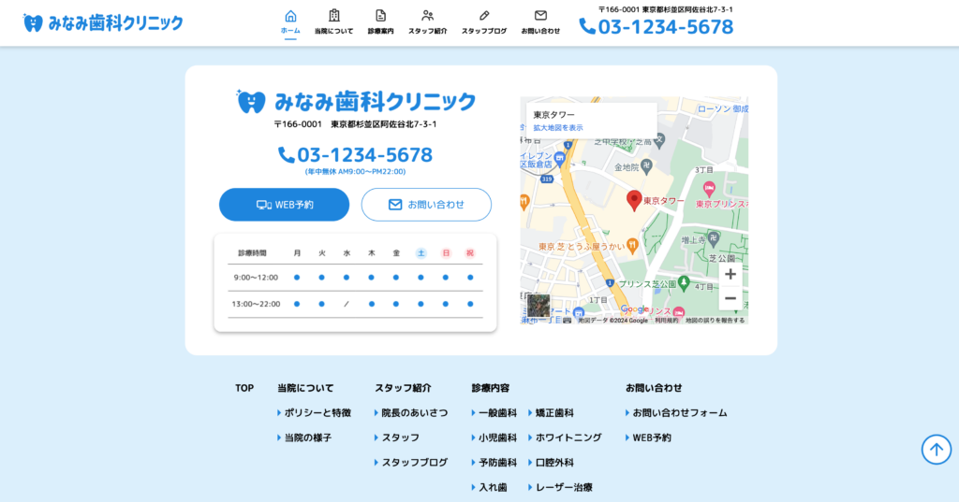
Task: Switch to the satellite view thumbnail on the map
Action: (539, 306)
